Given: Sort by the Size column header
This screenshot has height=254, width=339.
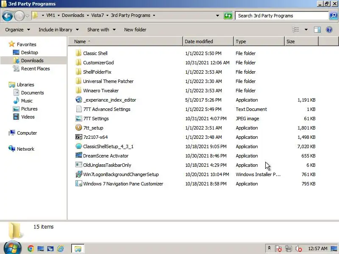Looking at the screenshot, I should point(301,41).
